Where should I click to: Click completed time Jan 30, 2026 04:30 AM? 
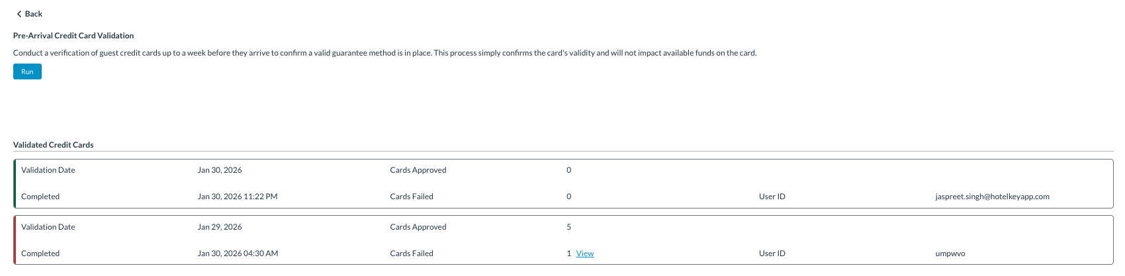point(238,253)
